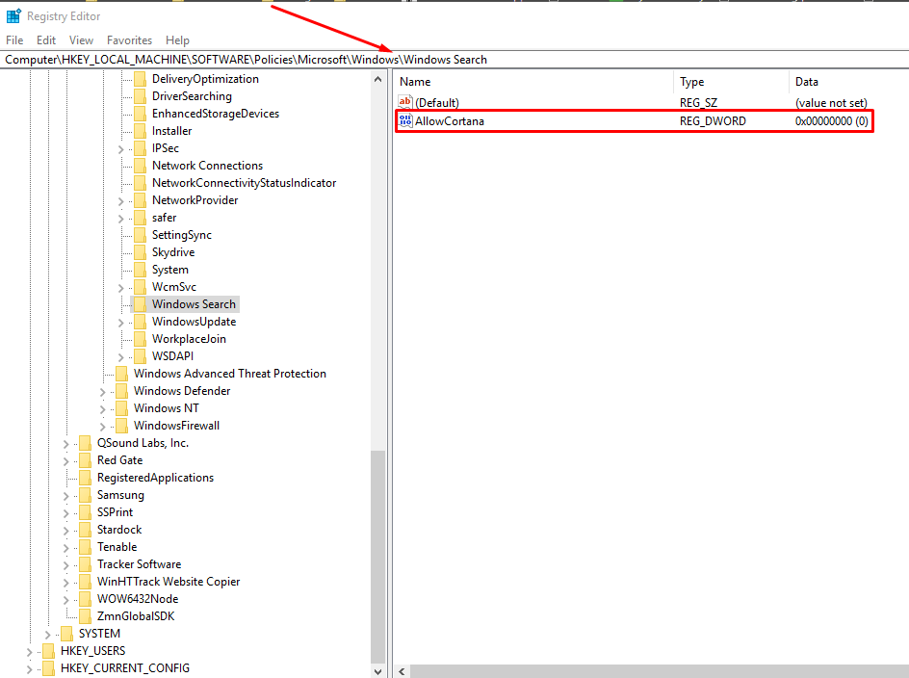Viewport: 909px width, 678px height.
Task: Select the WOW6432Node key
Action: 138,599
